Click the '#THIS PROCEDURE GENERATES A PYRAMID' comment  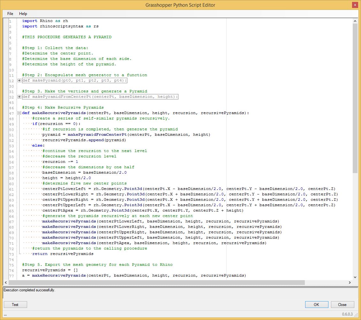[x=67, y=37]
